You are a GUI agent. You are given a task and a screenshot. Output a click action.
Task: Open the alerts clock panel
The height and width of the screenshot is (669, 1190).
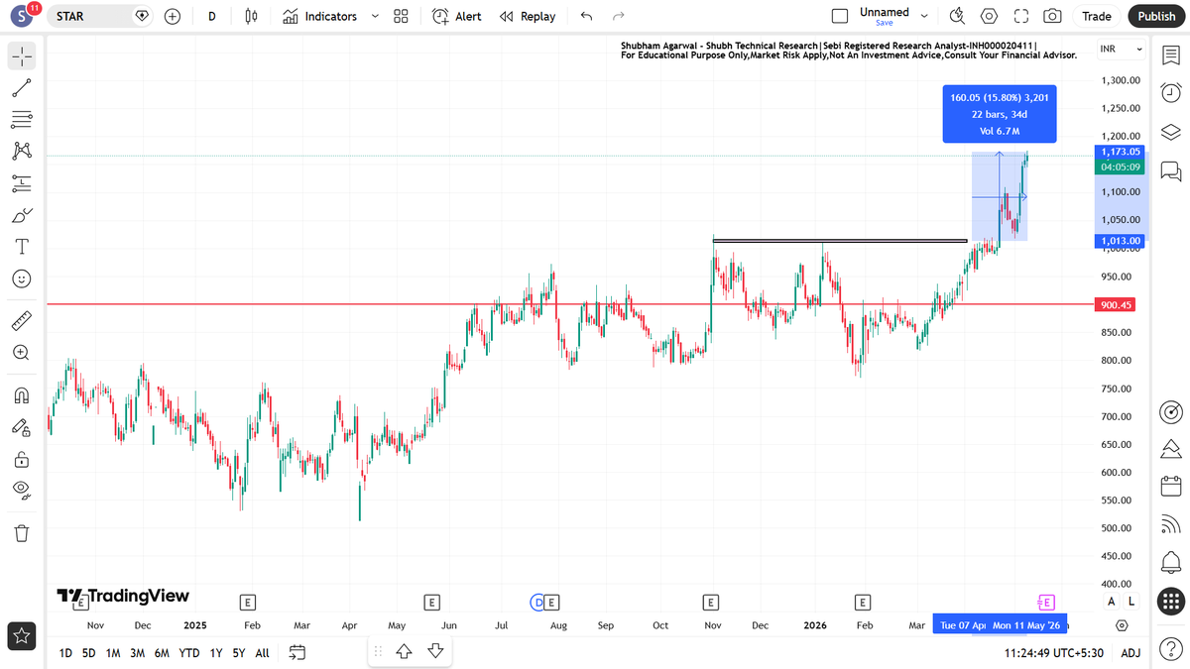click(x=1170, y=92)
